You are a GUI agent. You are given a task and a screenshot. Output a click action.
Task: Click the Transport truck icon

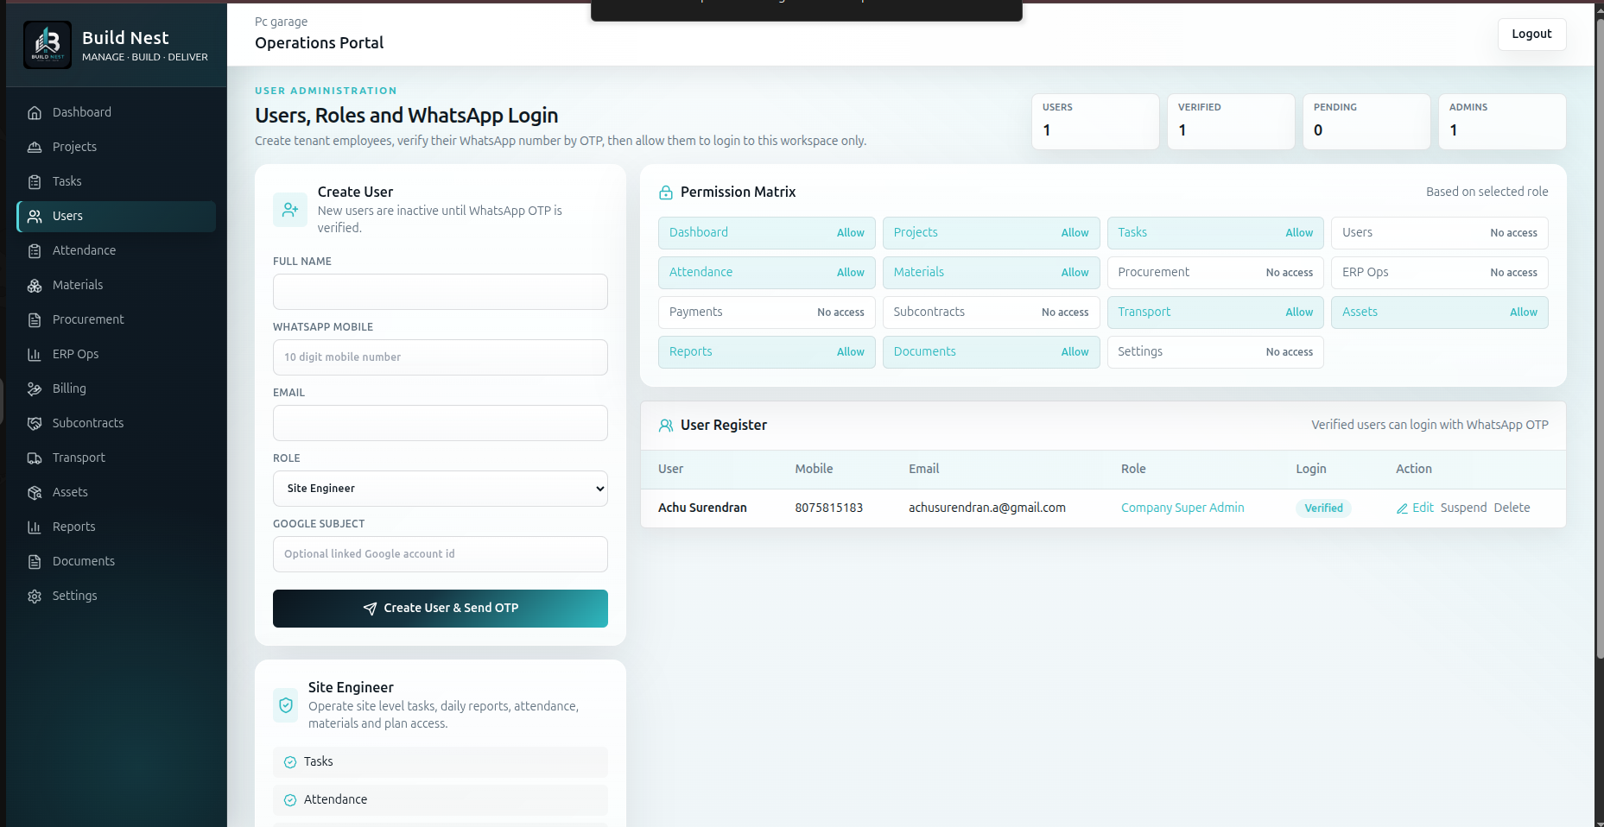click(x=35, y=458)
